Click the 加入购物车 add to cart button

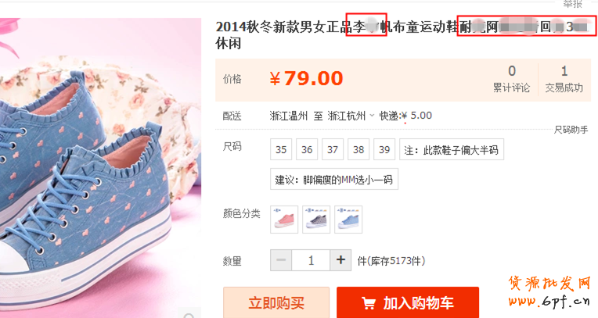(x=408, y=303)
